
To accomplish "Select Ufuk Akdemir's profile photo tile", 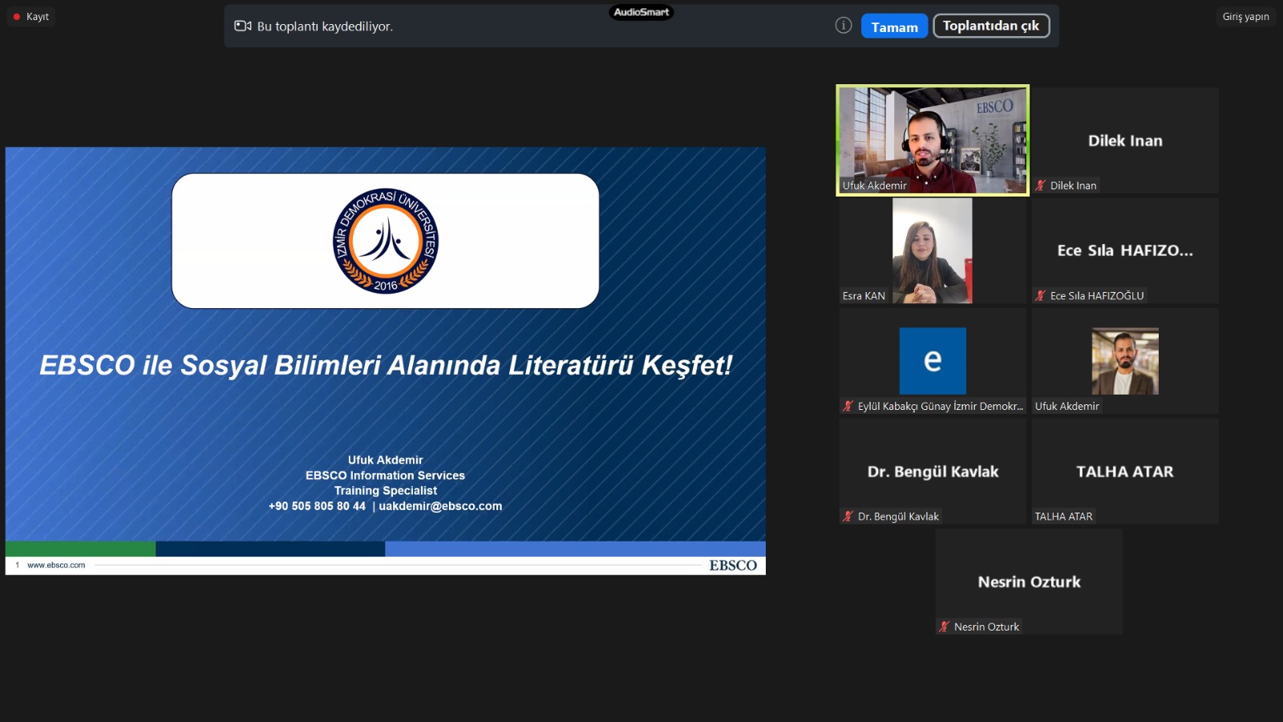I will tap(1124, 361).
